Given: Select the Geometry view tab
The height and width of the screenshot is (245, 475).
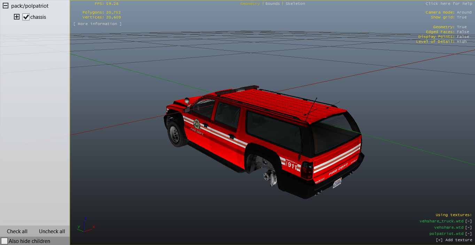Looking at the screenshot, I should [250, 3].
